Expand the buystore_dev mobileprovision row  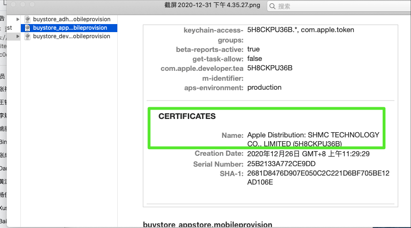(x=18, y=36)
